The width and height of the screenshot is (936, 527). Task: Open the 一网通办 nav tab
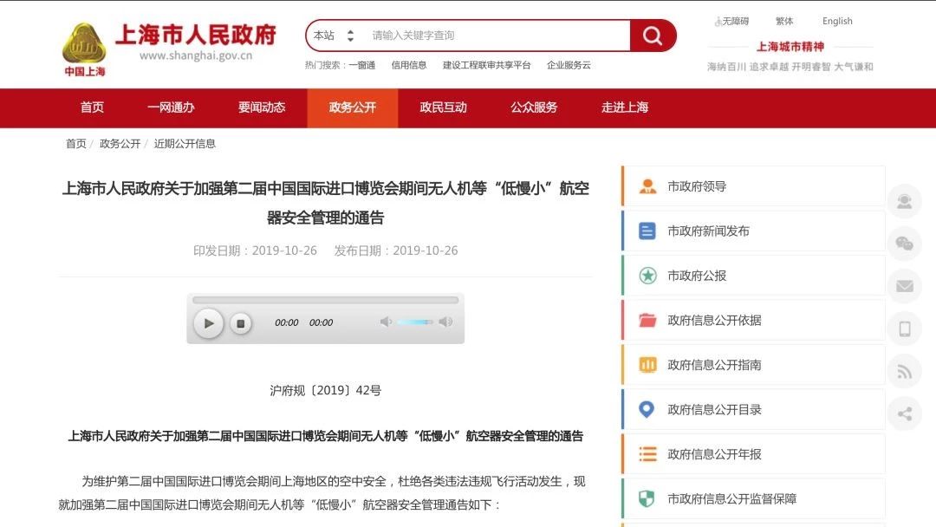171,107
